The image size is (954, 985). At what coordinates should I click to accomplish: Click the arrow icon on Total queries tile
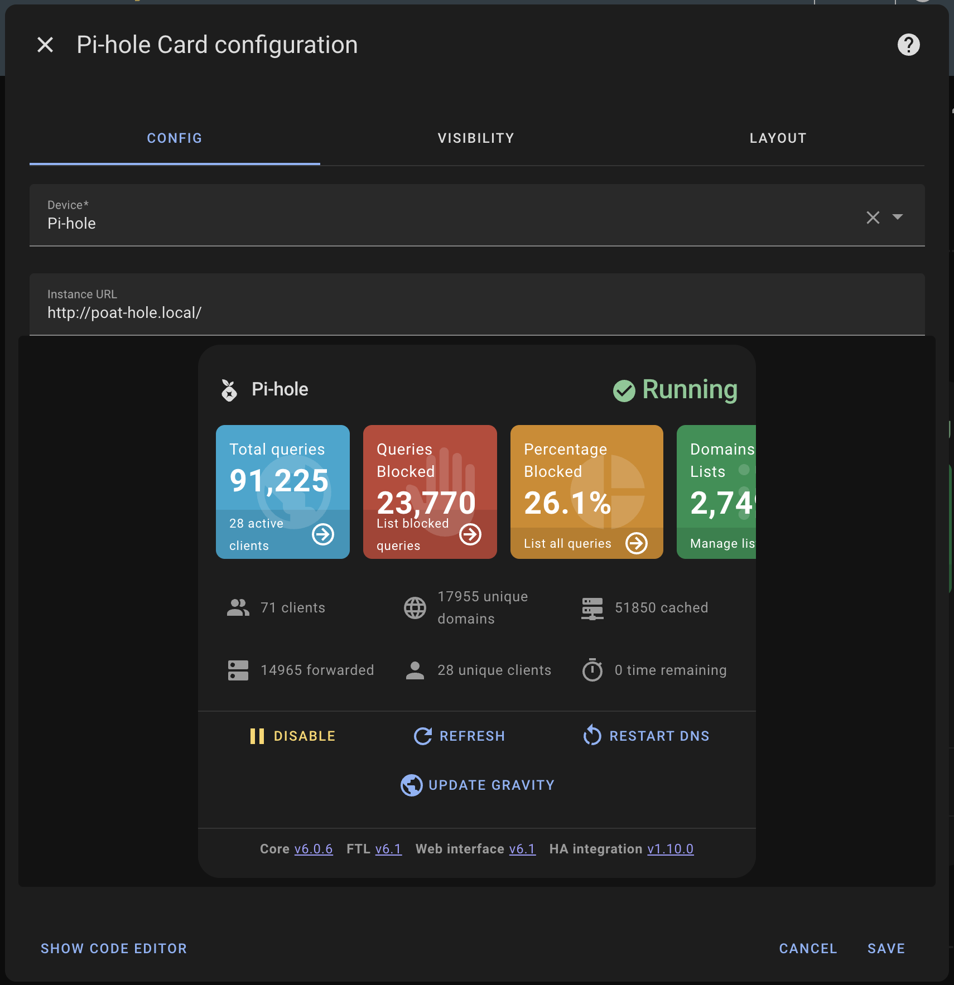322,534
